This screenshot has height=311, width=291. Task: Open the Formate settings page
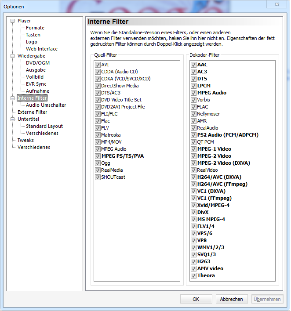[x=35, y=28]
